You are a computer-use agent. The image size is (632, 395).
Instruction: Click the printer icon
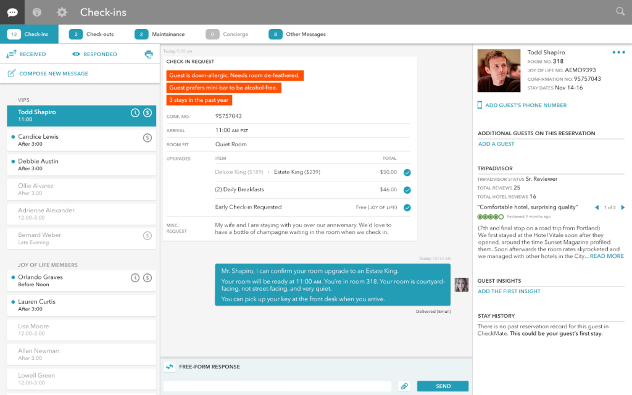(148, 54)
